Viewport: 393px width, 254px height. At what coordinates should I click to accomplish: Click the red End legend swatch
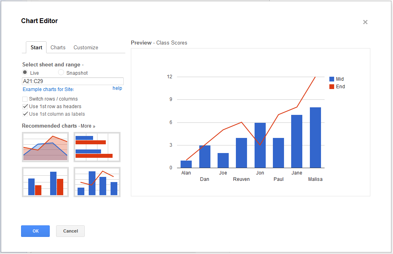pyautogui.click(x=332, y=87)
